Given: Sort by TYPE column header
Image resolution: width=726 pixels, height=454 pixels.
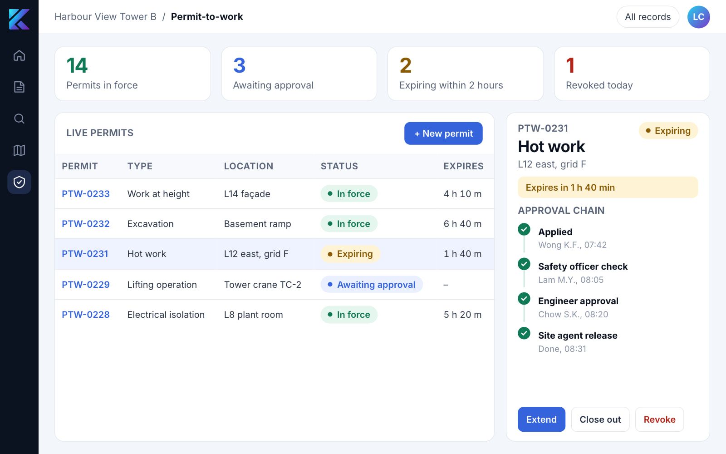Looking at the screenshot, I should 140,166.
